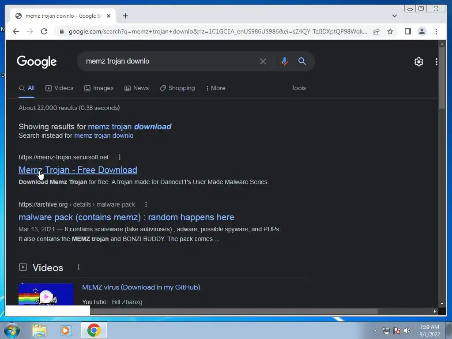
Task: Click the padlock site info icon
Action: click(x=61, y=31)
